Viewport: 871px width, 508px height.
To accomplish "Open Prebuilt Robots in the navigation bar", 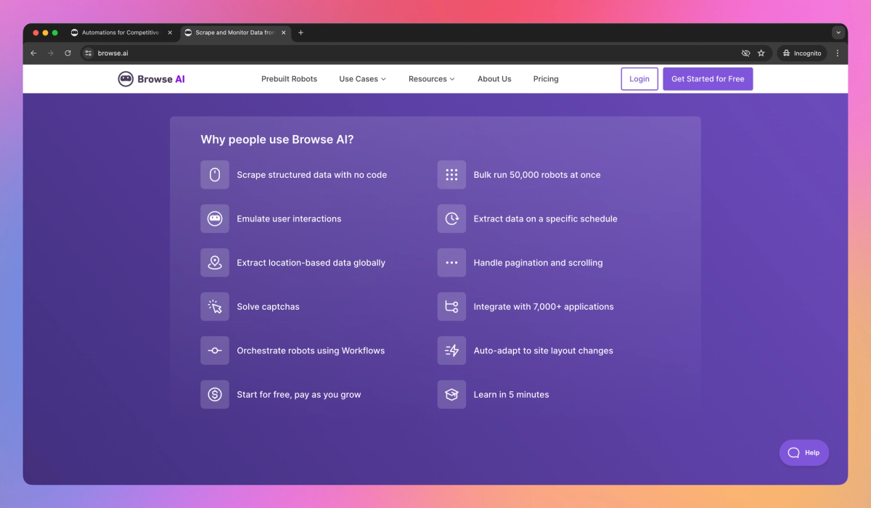I will pos(289,79).
